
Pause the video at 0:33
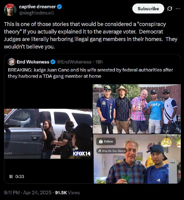11,176
